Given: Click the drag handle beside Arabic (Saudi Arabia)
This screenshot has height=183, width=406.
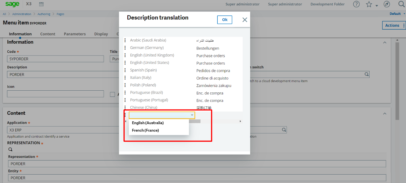Looking at the screenshot, I should tap(125, 40).
